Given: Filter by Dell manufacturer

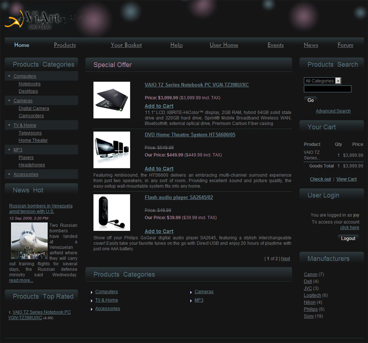Looking at the screenshot, I should tap(308, 281).
